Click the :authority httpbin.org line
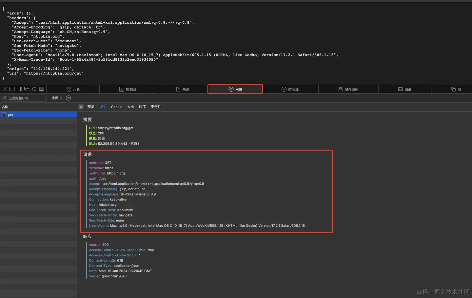 coord(107,173)
